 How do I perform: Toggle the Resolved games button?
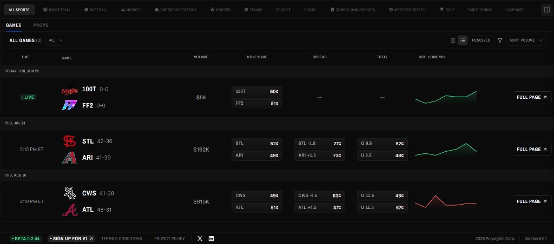pos(481,40)
